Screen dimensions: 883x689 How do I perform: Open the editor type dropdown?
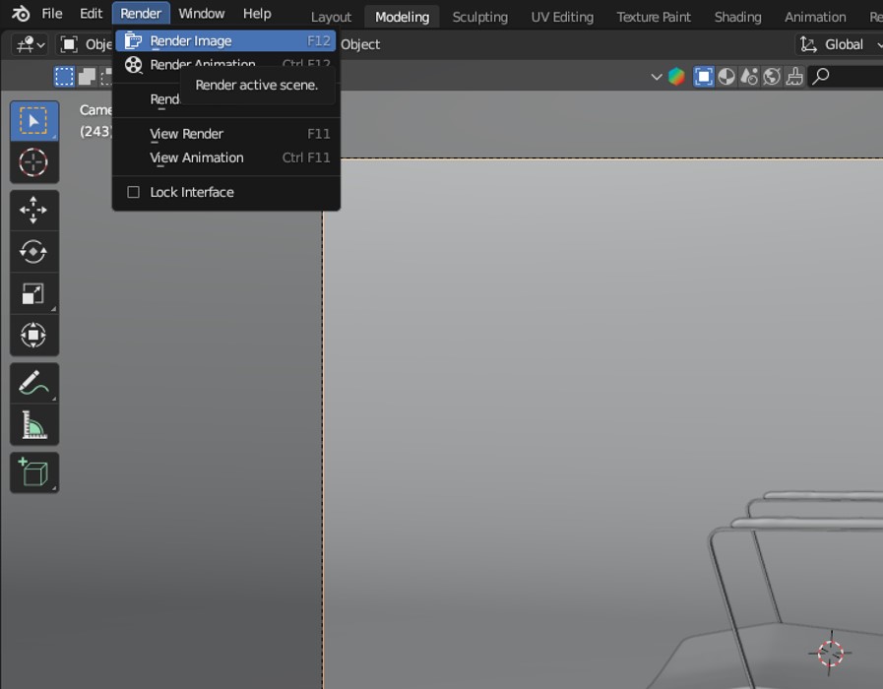pos(30,44)
